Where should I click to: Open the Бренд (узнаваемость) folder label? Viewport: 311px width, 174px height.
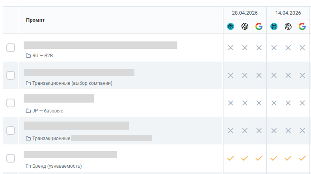[x=57, y=166]
